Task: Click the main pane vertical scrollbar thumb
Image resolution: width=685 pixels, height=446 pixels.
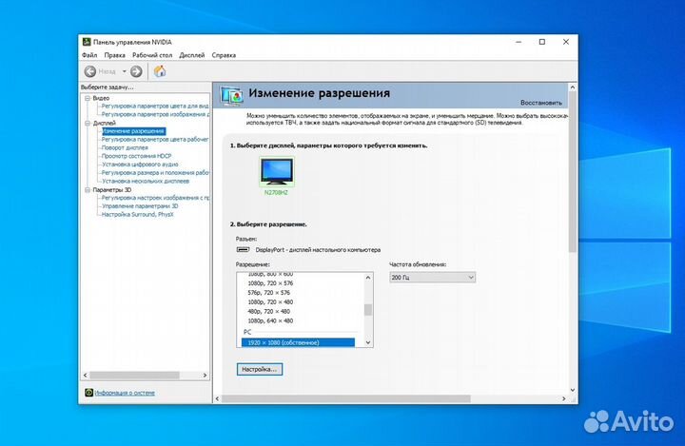Action: 573,172
